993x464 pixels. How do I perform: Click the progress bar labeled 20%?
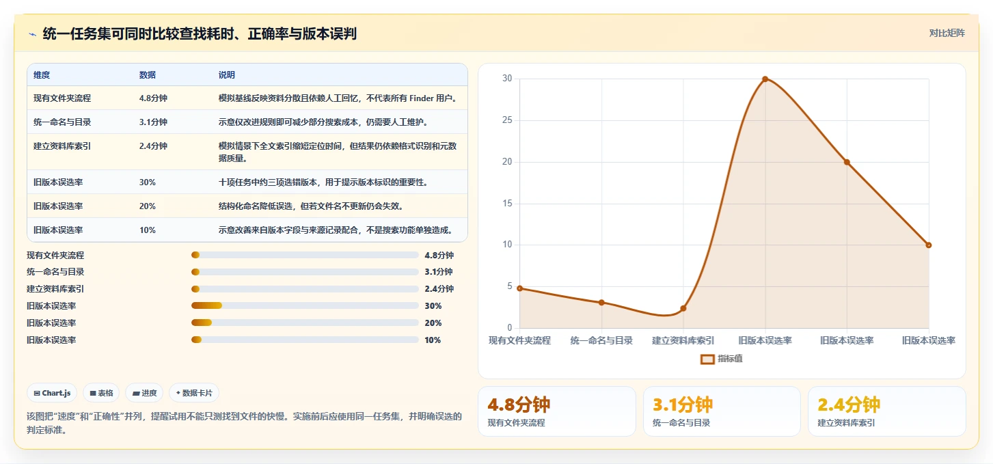(305, 323)
